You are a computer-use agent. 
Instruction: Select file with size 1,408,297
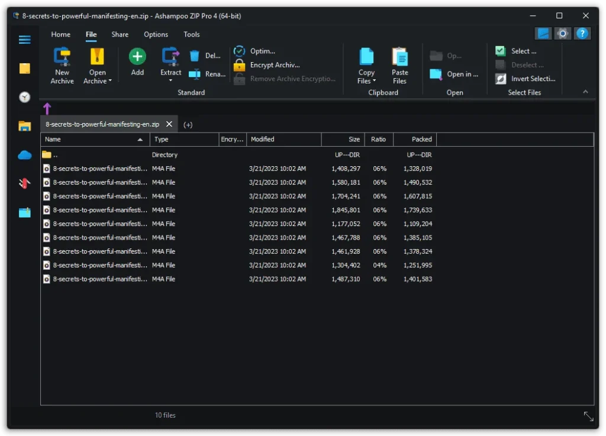click(238, 169)
